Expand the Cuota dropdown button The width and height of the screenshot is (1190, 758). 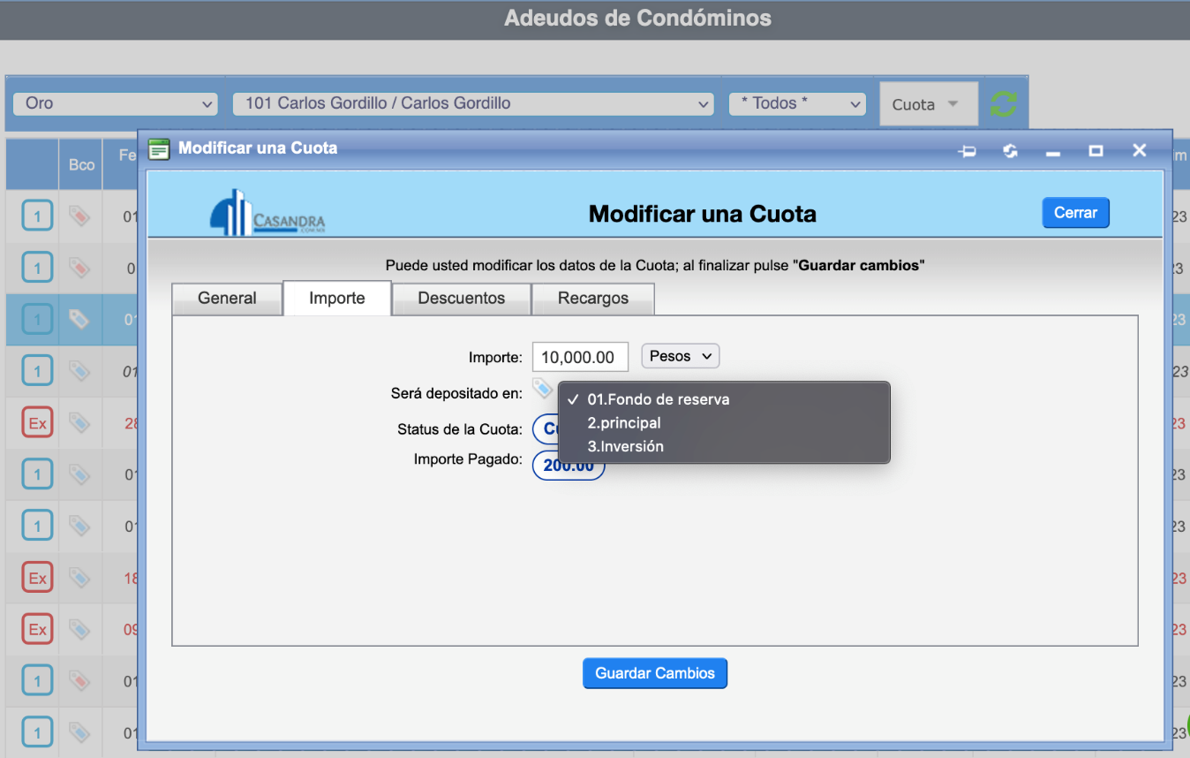pos(928,104)
